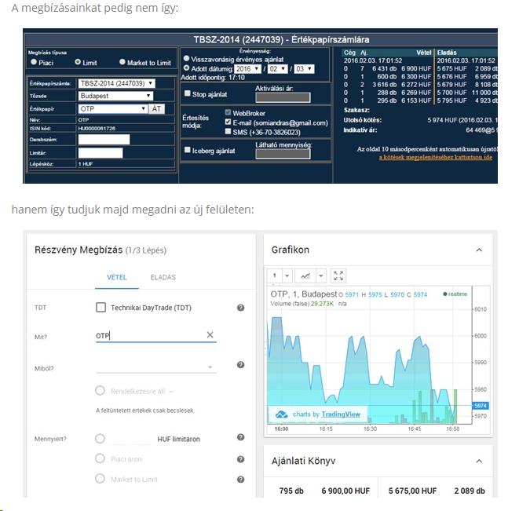The height and width of the screenshot is (511, 519).
Task: Choose Adott dátumig validity radio
Action: [186, 68]
